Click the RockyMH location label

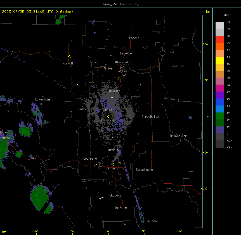[68, 63]
